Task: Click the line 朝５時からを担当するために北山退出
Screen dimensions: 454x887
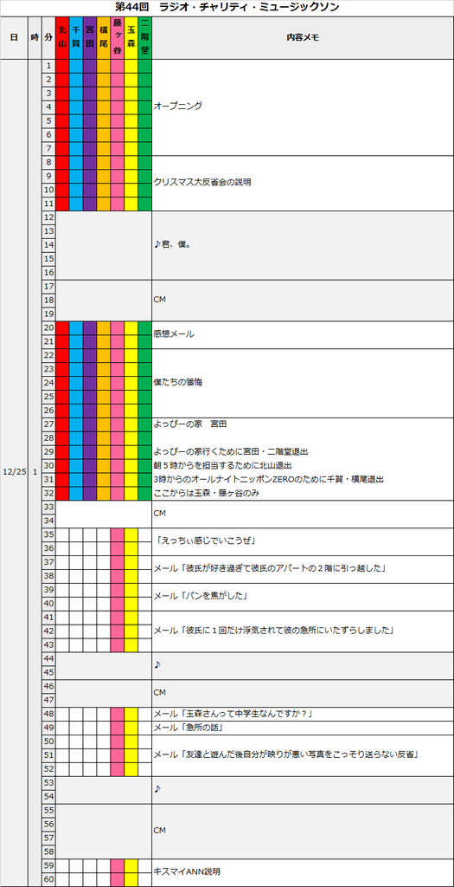Action: (x=222, y=465)
